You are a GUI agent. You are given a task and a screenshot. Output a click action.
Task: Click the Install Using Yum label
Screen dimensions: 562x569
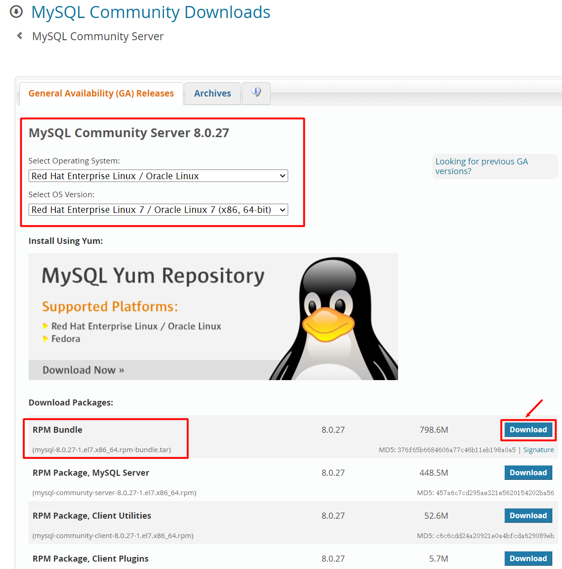(x=66, y=241)
